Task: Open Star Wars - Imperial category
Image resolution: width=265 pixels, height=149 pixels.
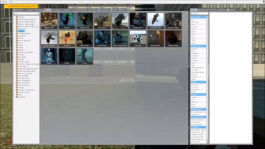Action: (25, 74)
